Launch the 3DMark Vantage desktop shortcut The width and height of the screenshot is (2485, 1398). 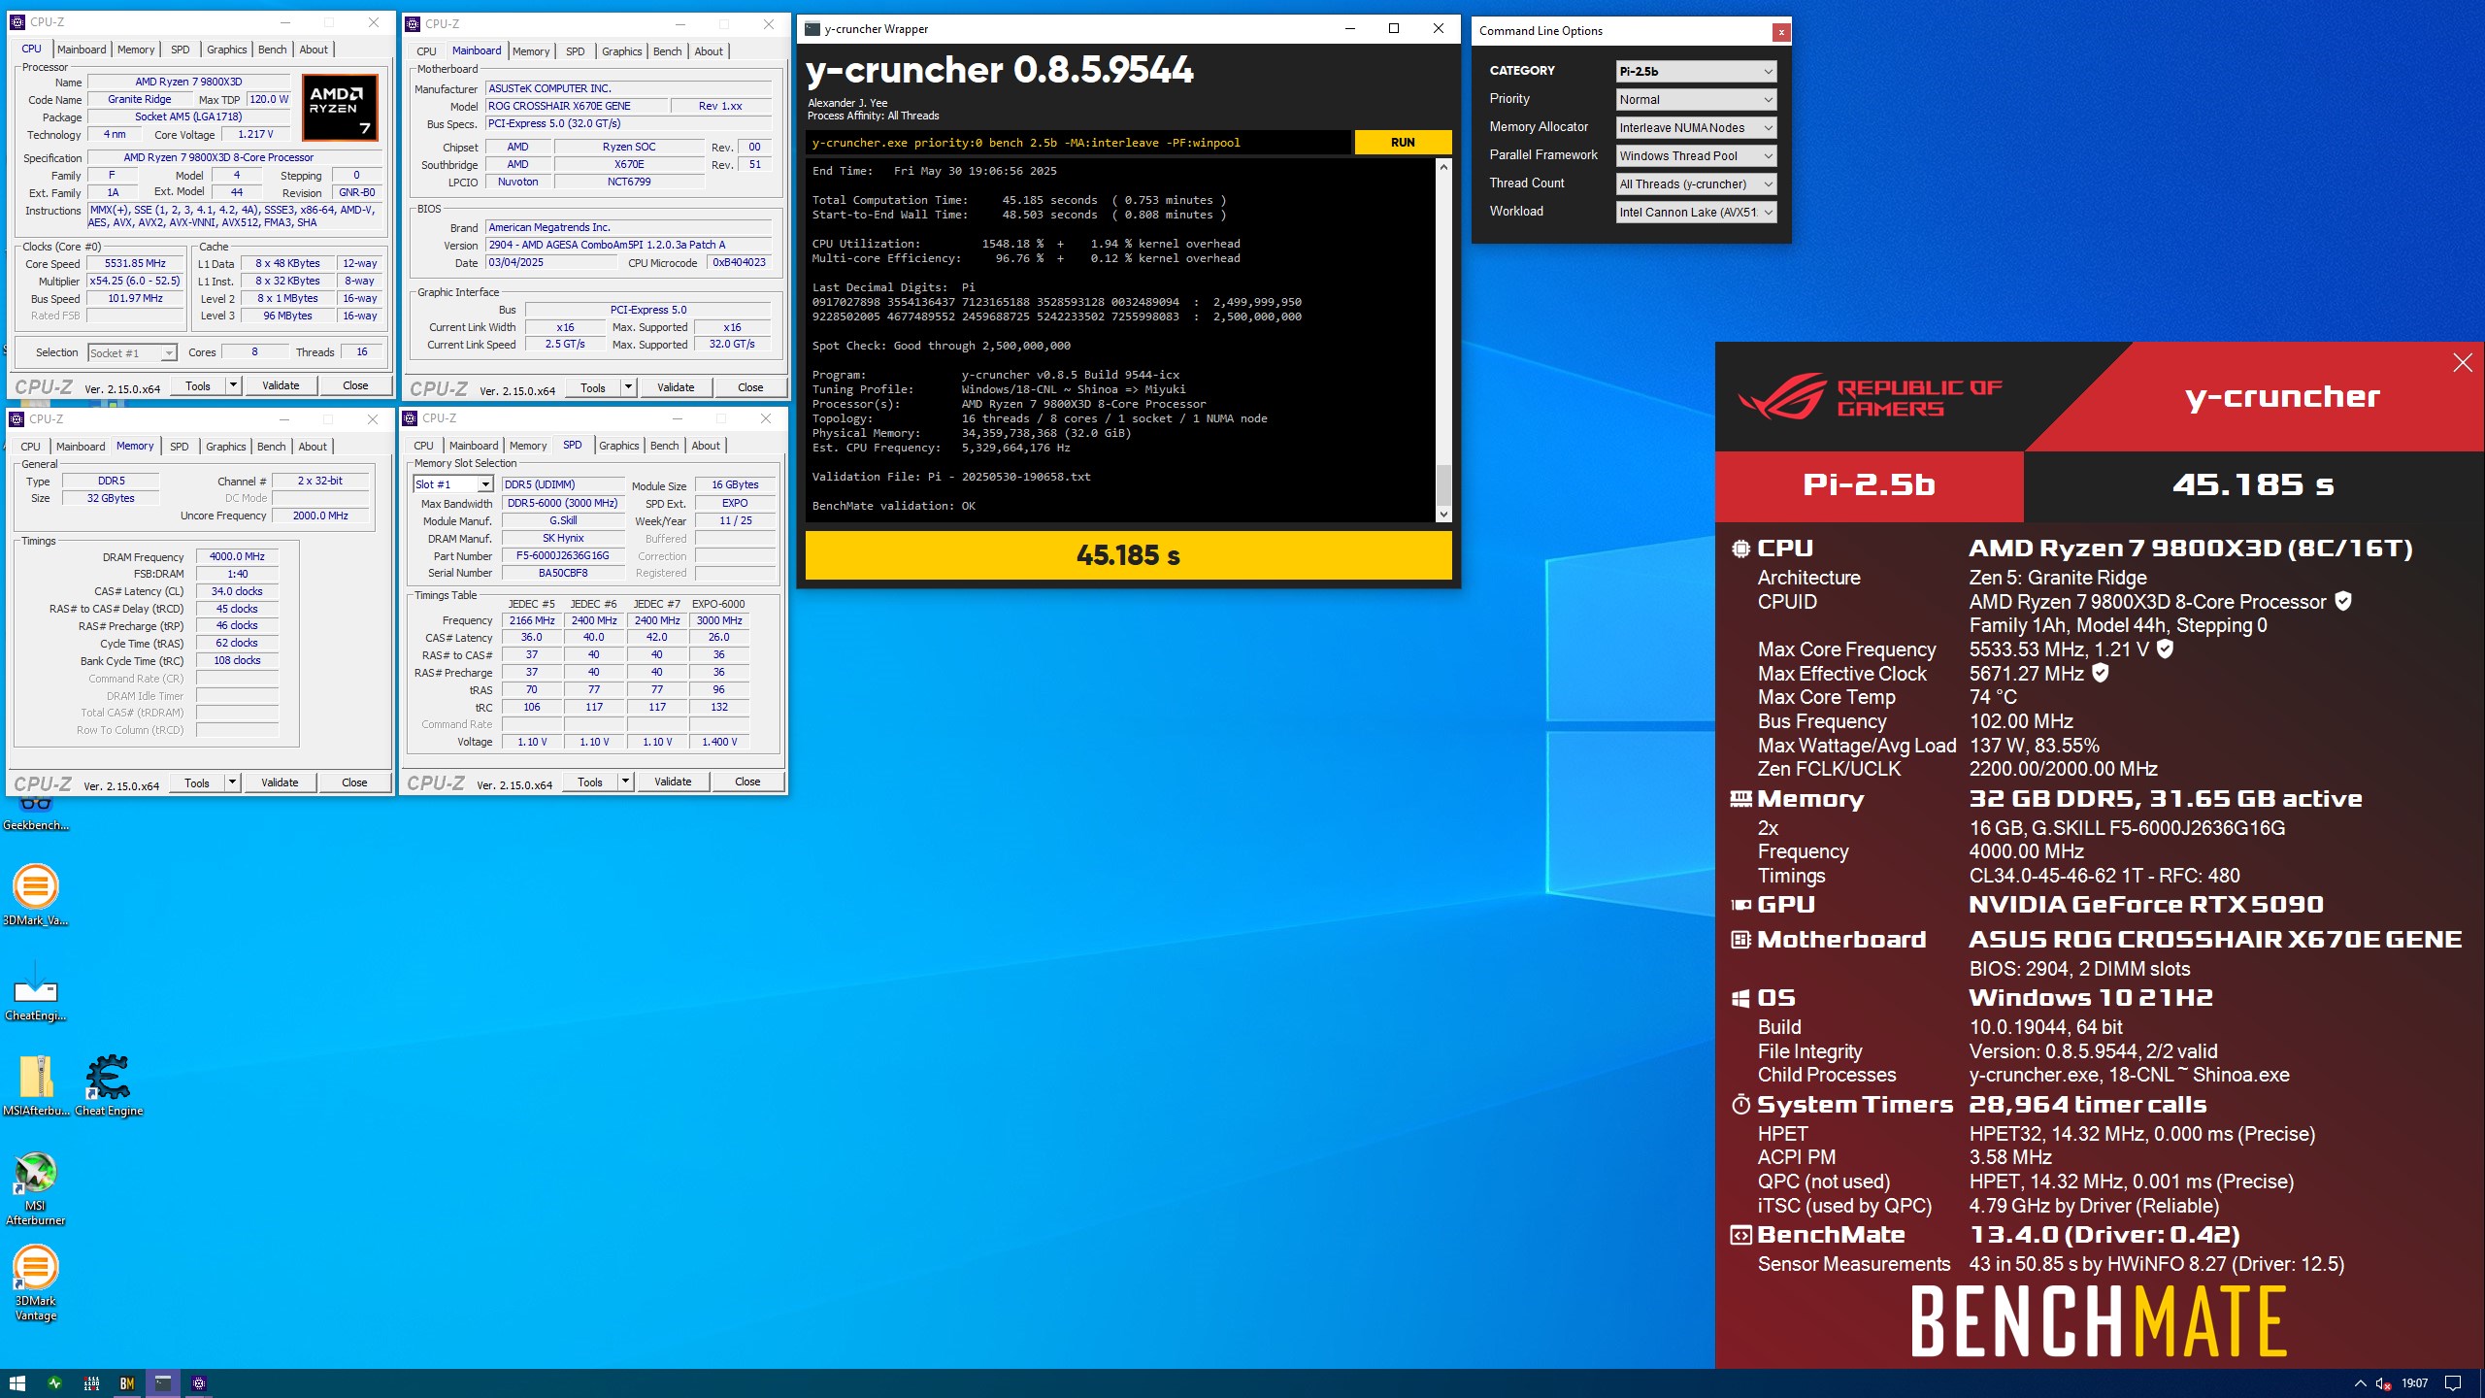click(36, 1283)
